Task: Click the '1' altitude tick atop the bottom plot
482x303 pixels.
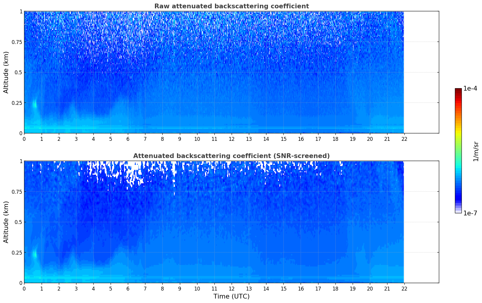Action: (x=21, y=161)
